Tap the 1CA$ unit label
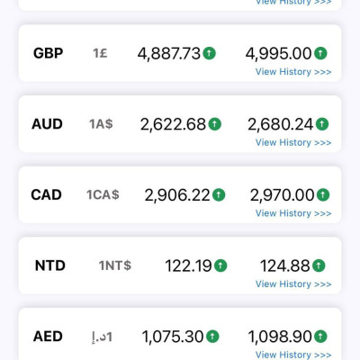Viewport: 360px width, 360px height. pyautogui.click(x=103, y=195)
